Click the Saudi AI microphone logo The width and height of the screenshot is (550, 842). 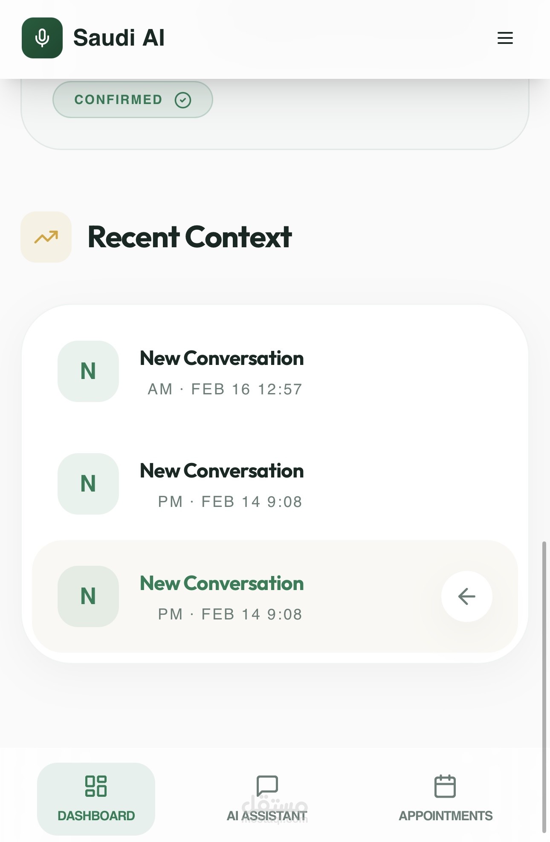click(42, 38)
